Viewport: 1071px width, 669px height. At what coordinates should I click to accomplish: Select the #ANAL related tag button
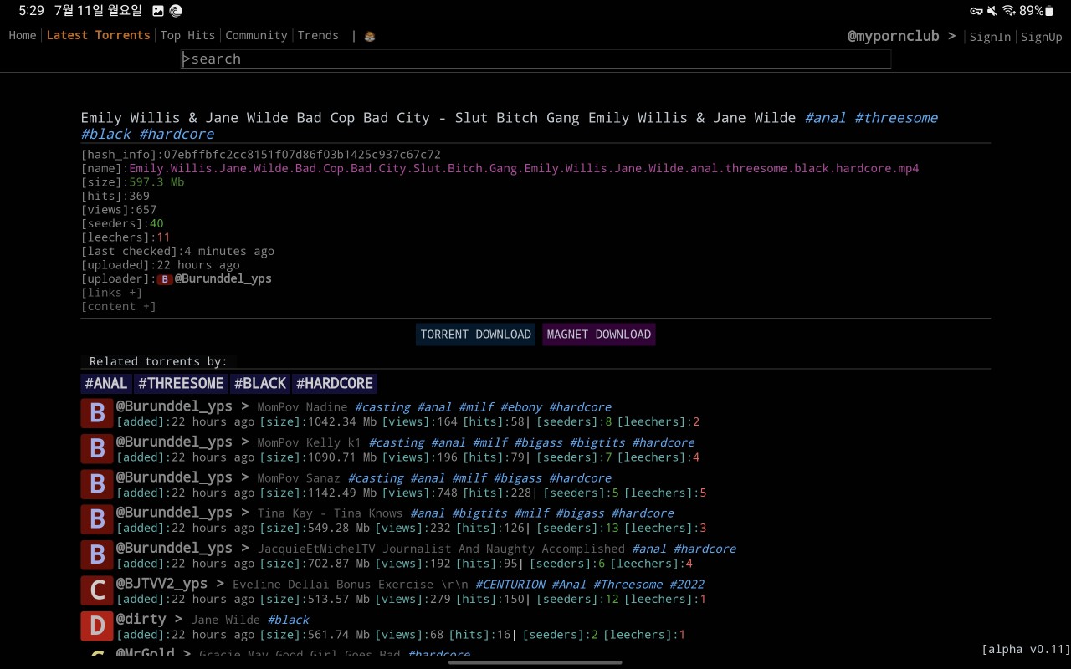pos(106,384)
